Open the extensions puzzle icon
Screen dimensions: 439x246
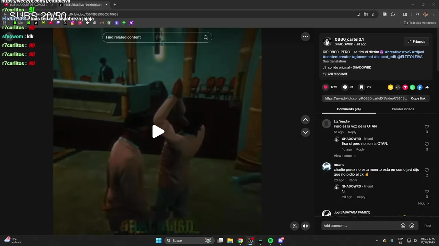tap(393, 14)
